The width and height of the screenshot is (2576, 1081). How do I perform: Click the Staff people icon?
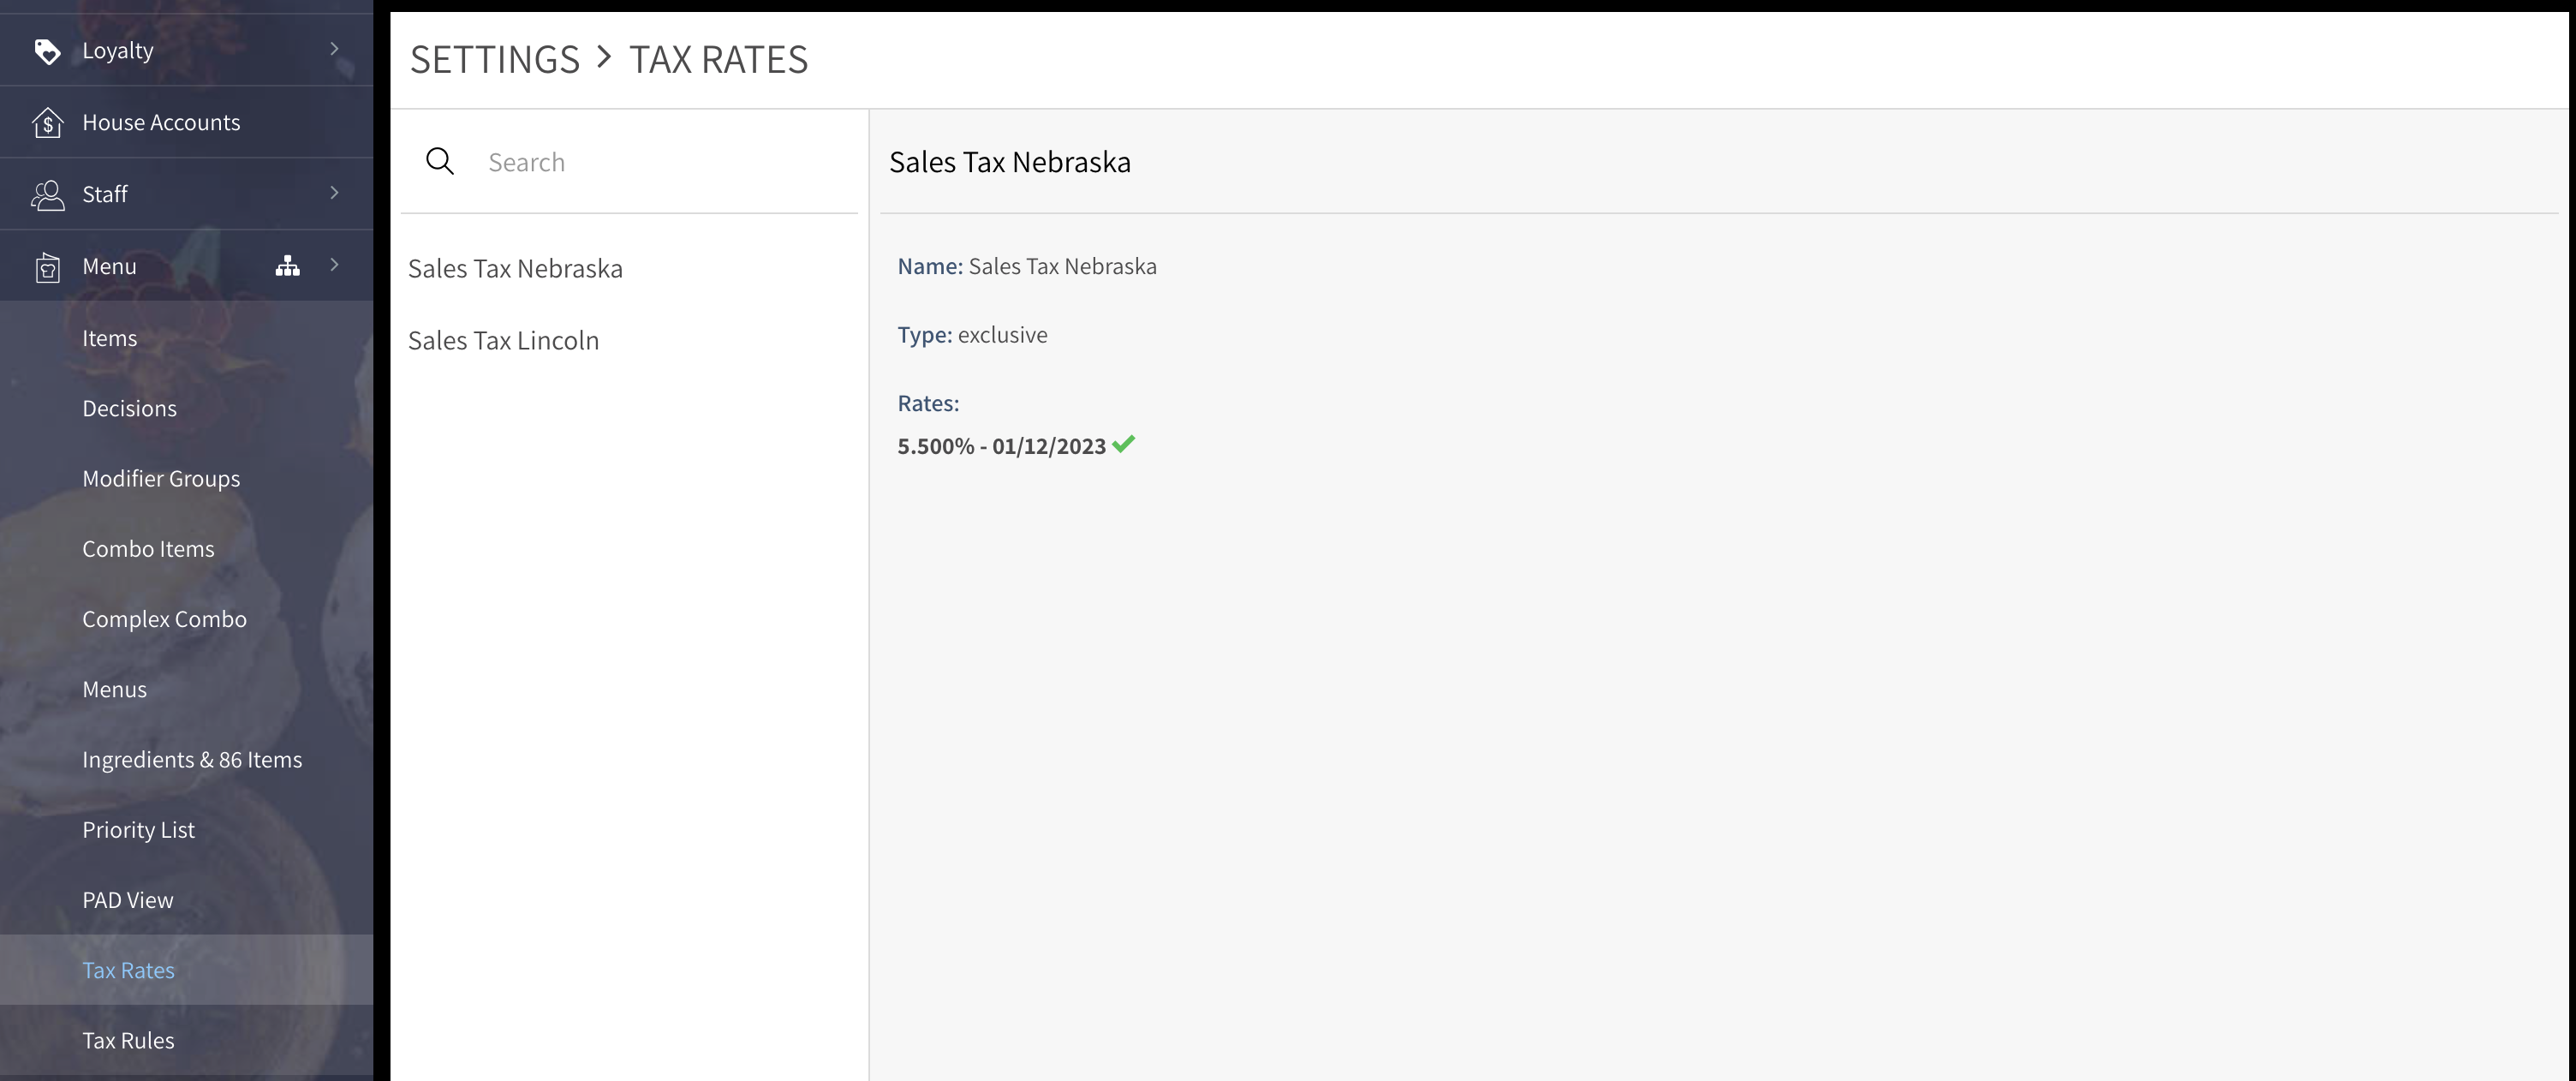[x=47, y=195]
